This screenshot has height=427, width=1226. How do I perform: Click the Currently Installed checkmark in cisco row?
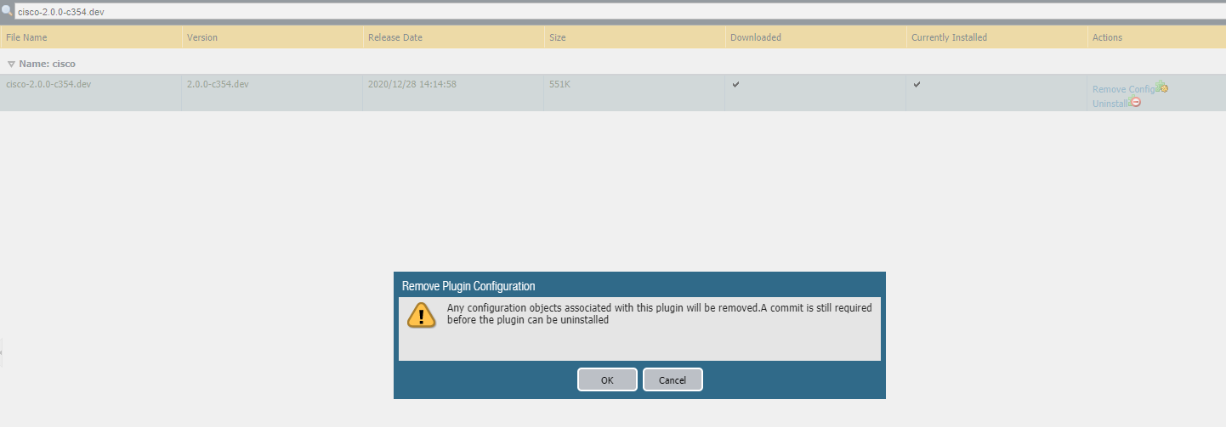coord(917,84)
